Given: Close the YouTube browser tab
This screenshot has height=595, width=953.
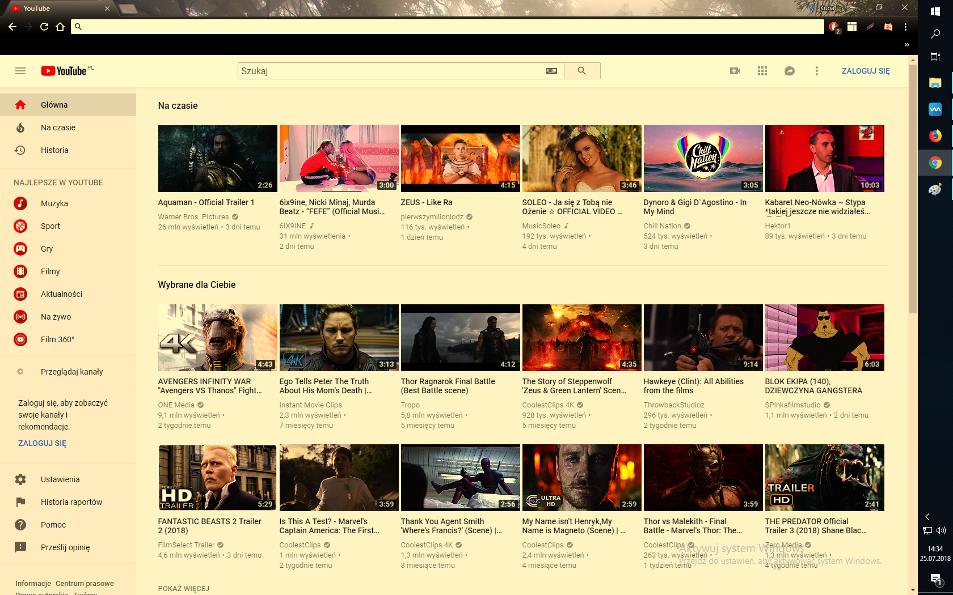Looking at the screenshot, I should (107, 8).
